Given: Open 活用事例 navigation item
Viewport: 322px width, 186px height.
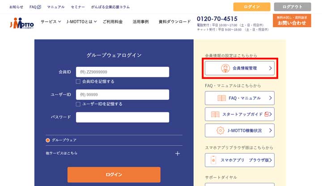Looking at the screenshot, I should tap(141, 21).
